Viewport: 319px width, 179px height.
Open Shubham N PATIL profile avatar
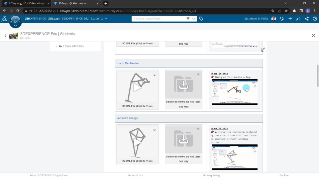tap(273, 19)
